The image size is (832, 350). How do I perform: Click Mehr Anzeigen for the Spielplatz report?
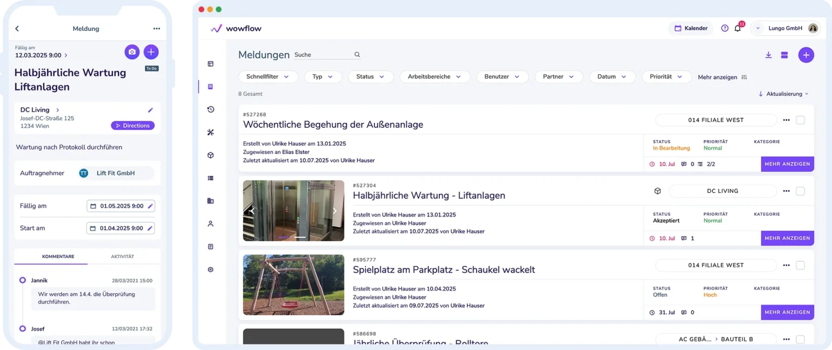coord(787,312)
